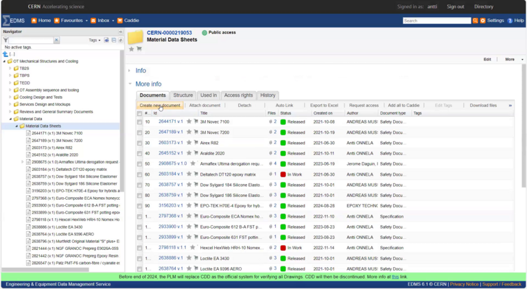Click the refresh icon in Navigator toolbar
Viewport: 527px width, 289px height.
click(x=120, y=40)
